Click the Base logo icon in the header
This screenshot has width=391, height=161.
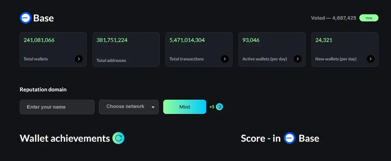25,18
